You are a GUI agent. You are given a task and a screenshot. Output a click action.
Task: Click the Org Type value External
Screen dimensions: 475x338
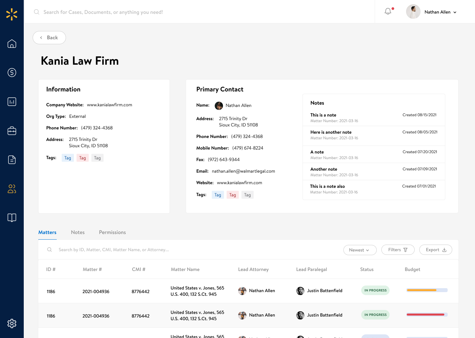[78, 117]
